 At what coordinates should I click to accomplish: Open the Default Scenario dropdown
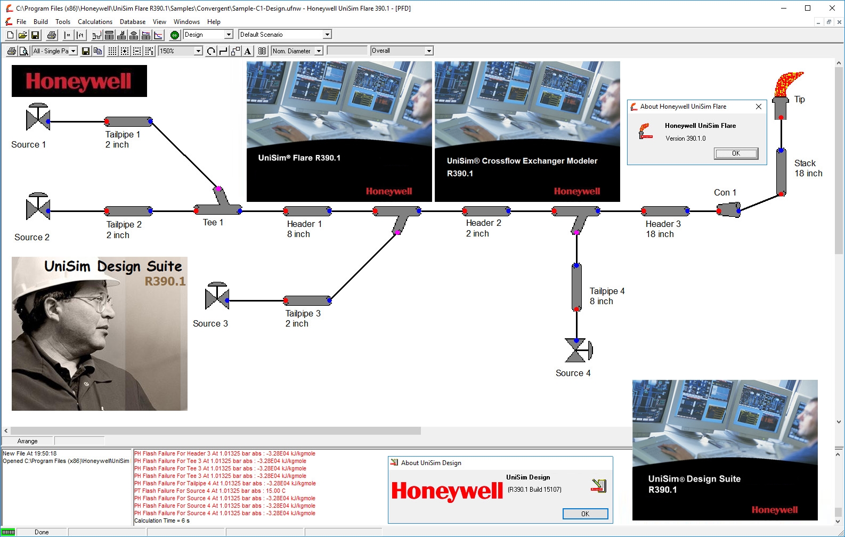tap(327, 35)
